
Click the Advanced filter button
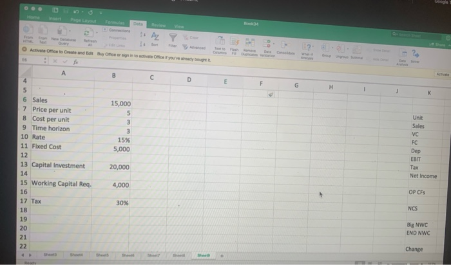click(x=194, y=48)
